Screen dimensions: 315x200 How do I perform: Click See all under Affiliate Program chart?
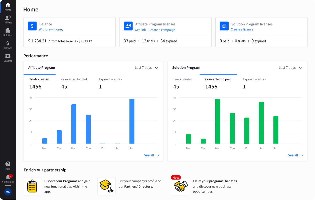[x=151, y=155]
